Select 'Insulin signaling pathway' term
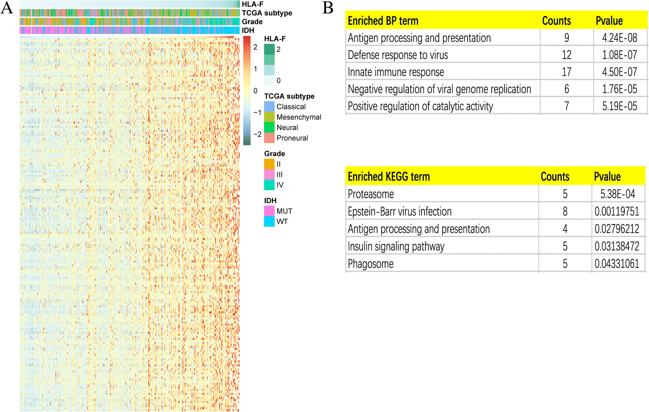The width and height of the screenshot is (649, 412). (x=396, y=247)
